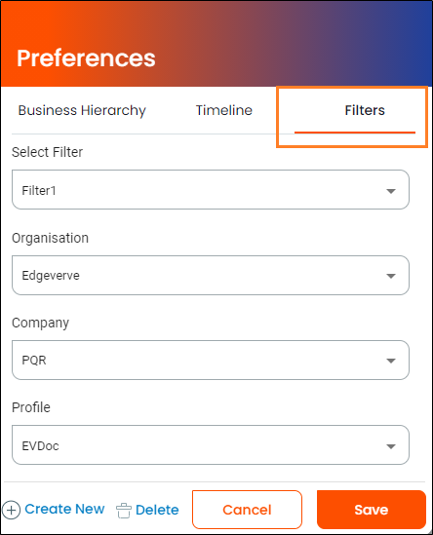This screenshot has width=433, height=535.
Task: Select the Filters tab
Action: click(365, 110)
